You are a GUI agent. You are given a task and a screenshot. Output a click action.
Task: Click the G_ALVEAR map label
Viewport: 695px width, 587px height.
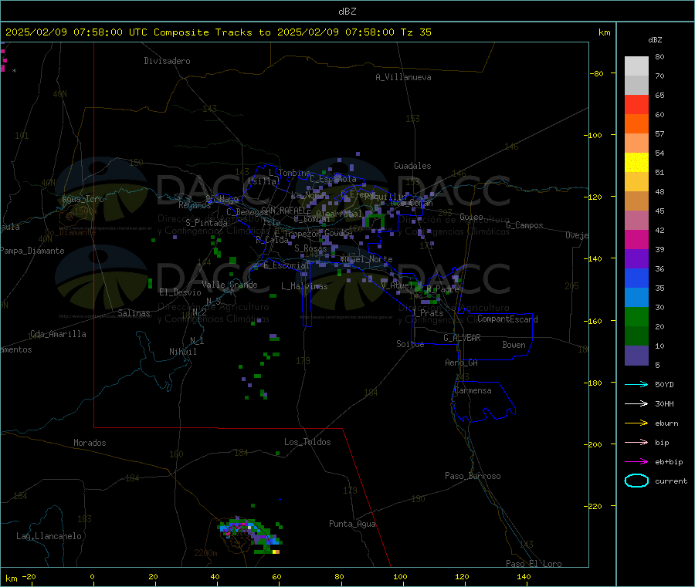coord(462,338)
